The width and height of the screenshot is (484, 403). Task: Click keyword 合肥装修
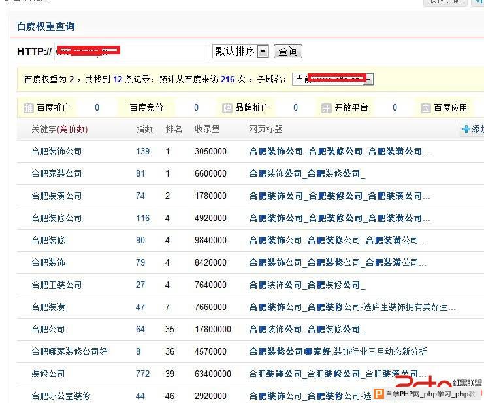tap(48, 240)
